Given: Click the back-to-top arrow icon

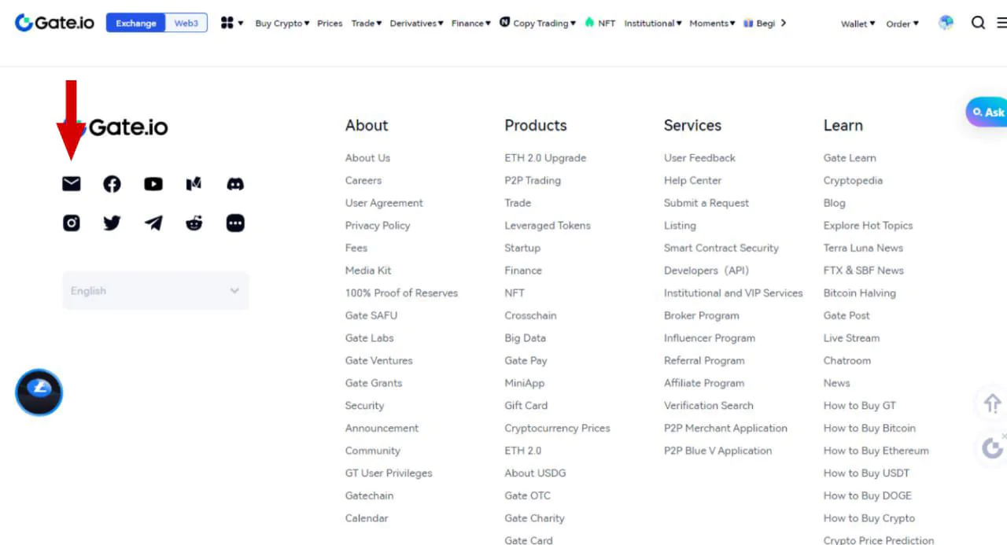Looking at the screenshot, I should (x=992, y=403).
